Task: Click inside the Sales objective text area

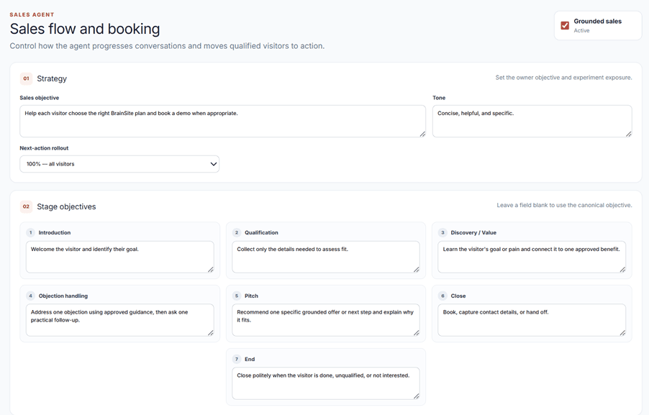Action: click(222, 122)
